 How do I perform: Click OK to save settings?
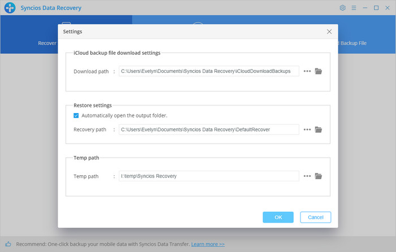[278, 217]
